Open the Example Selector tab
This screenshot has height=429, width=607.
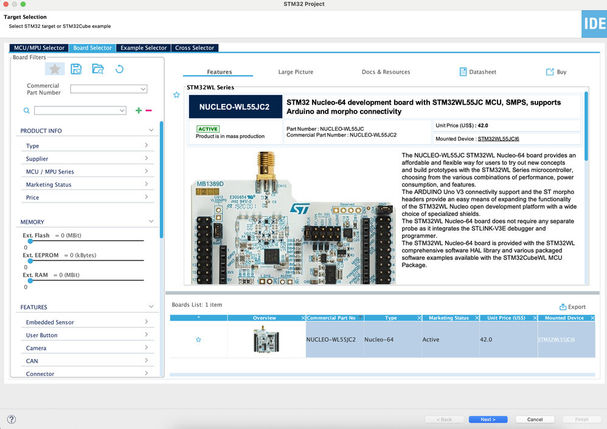click(144, 47)
